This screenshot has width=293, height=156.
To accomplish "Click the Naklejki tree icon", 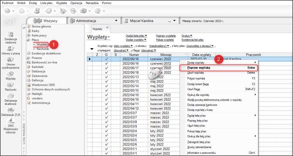I will (29, 94).
